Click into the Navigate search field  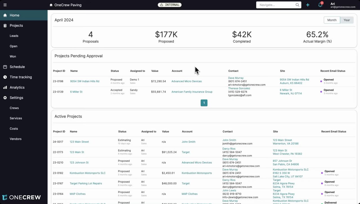point(276,5)
